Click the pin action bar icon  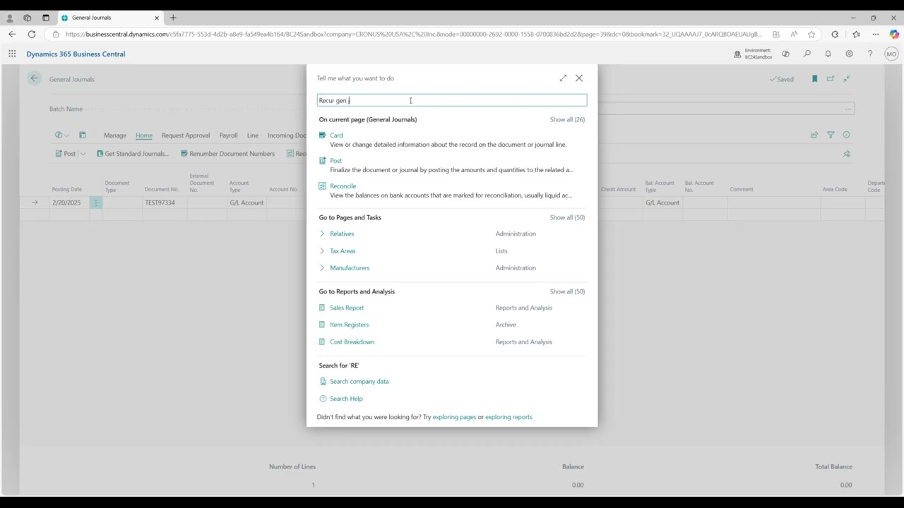tap(847, 154)
